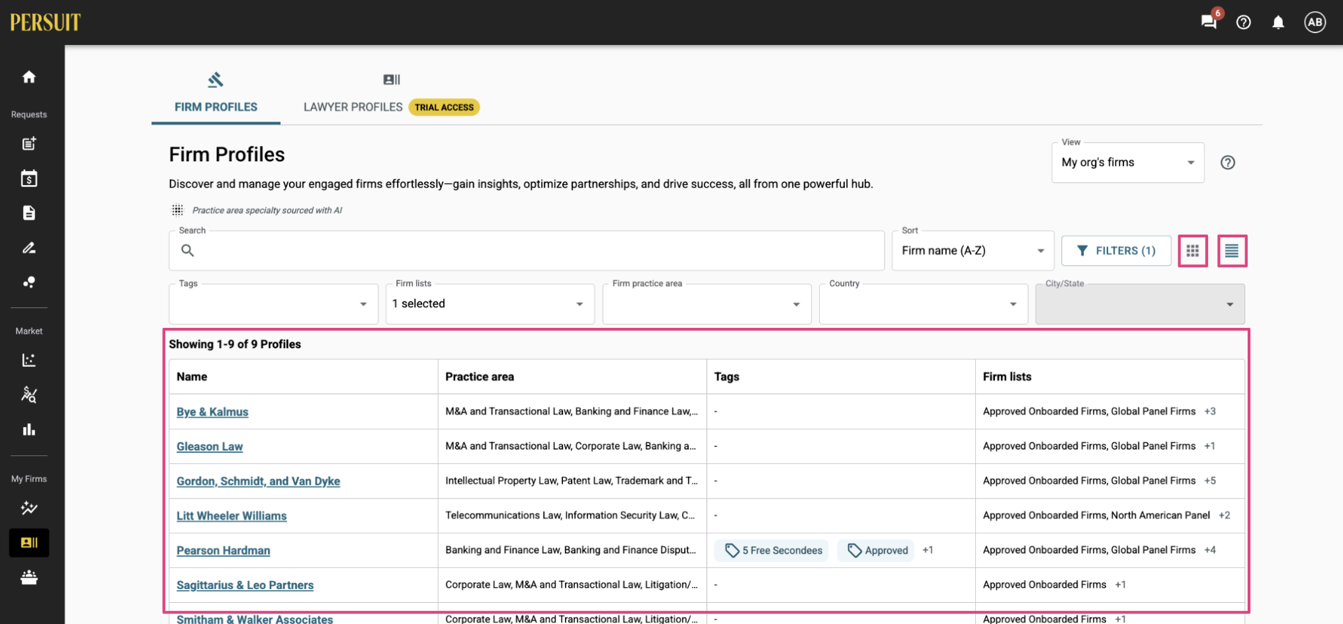
Task: Open the Litt Wheeler Williams profile
Action: [x=232, y=516]
